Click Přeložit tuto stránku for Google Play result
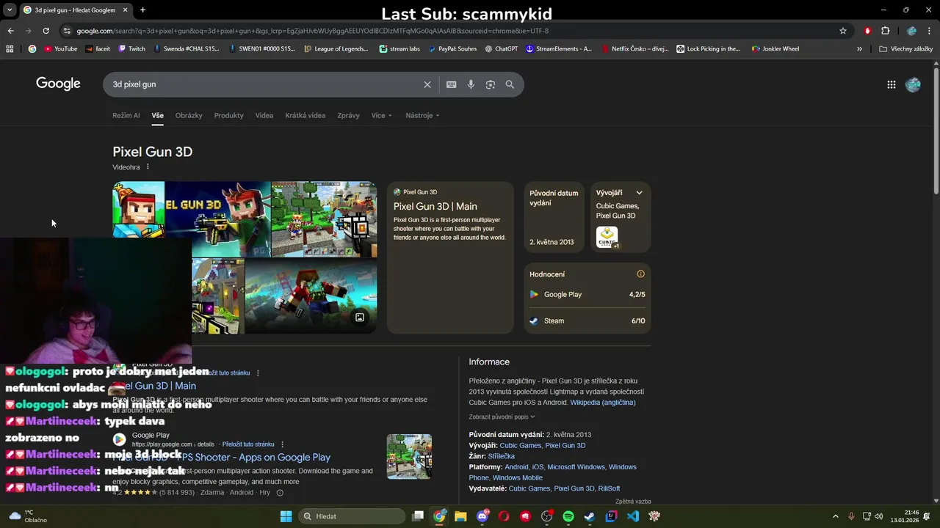940x528 pixels. coord(248,444)
